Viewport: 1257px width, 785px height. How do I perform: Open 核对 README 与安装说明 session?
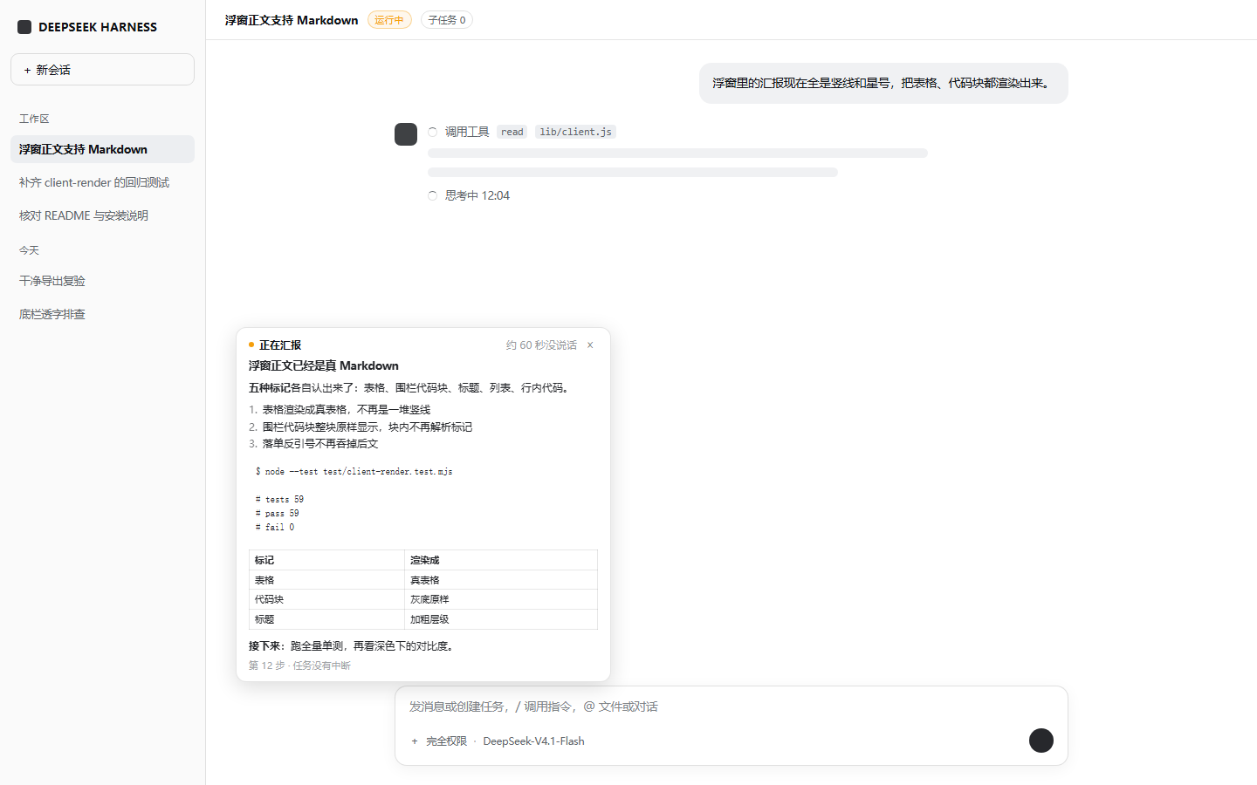pos(102,215)
